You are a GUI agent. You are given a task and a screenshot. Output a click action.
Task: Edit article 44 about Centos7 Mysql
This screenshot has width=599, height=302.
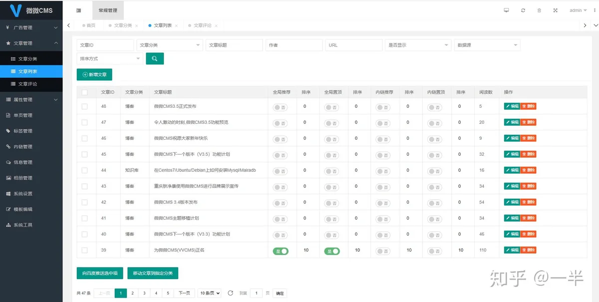coord(512,170)
